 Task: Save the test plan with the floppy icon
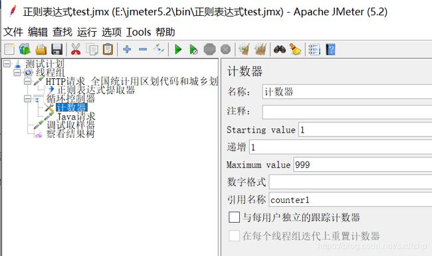pyautogui.click(x=57, y=50)
